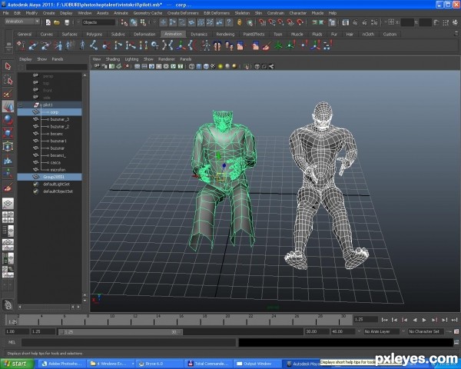Save the scene with floppy icon
The width and height of the screenshot is (461, 369).
point(67,22)
